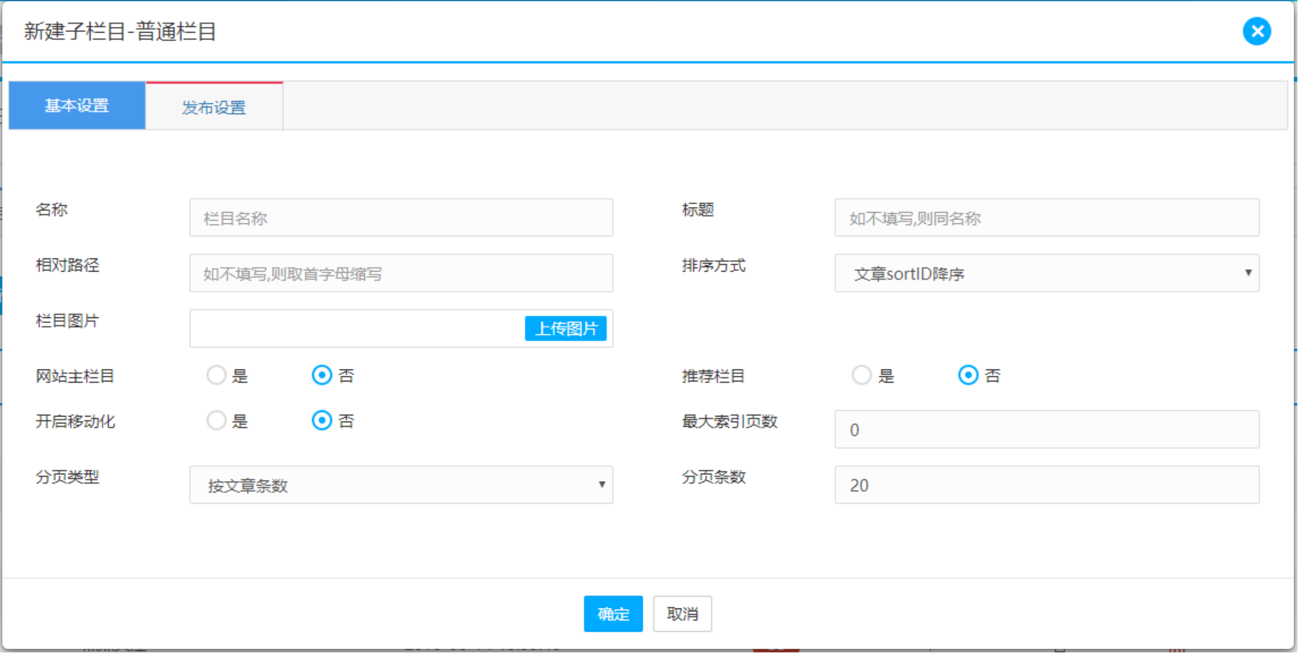
Task: Click the 栏目图片 path field
Action: pyautogui.click(x=357, y=328)
